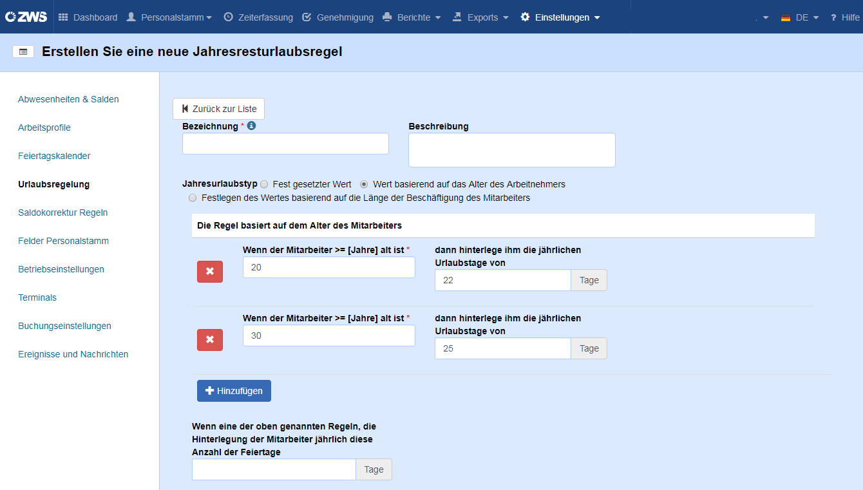
Task: Click the Berichte printer icon
Action: pyautogui.click(x=387, y=17)
